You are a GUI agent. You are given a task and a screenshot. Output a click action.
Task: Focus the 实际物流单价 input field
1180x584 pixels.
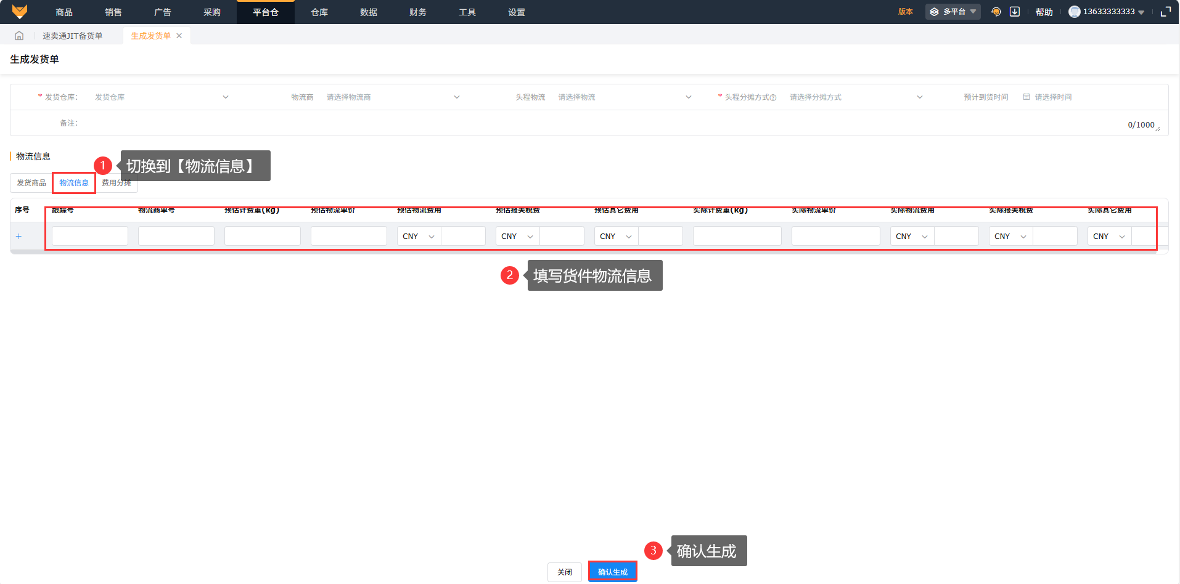point(836,237)
